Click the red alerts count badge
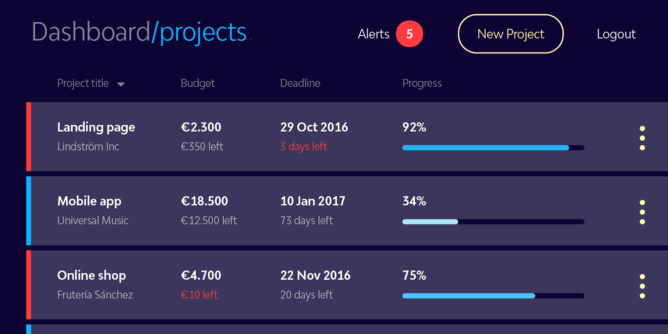 409,34
